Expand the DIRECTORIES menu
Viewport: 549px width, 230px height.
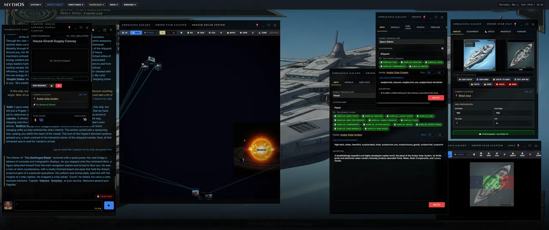tap(75, 5)
